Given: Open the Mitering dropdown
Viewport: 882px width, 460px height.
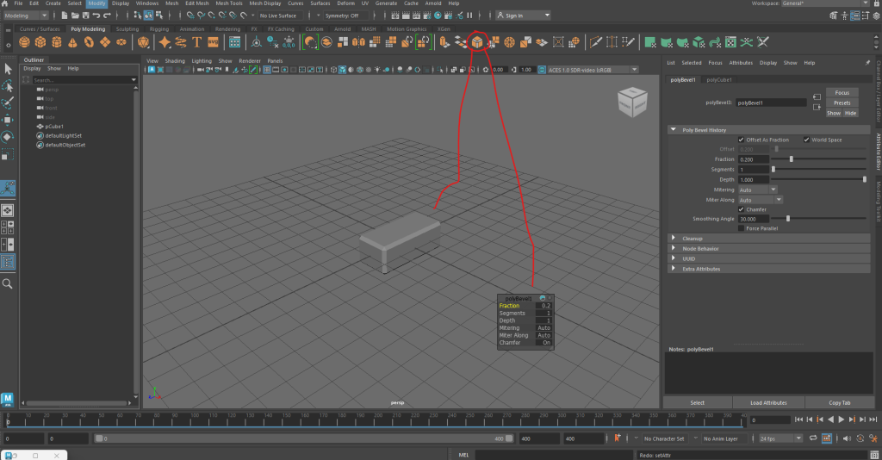Looking at the screenshot, I should pyautogui.click(x=758, y=189).
